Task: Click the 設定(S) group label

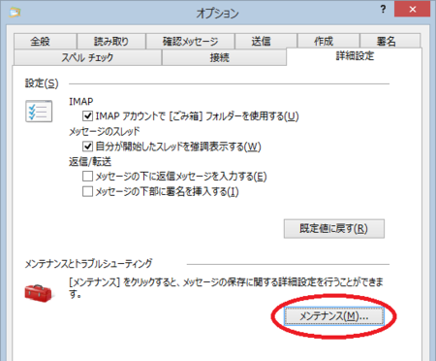Action: (x=42, y=83)
